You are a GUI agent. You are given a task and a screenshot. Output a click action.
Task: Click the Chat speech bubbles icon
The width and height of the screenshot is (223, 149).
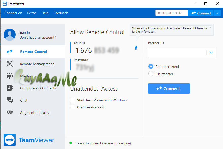[x=10, y=100]
